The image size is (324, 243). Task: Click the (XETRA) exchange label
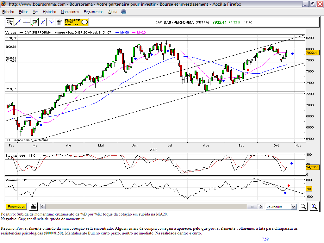(x=202, y=22)
